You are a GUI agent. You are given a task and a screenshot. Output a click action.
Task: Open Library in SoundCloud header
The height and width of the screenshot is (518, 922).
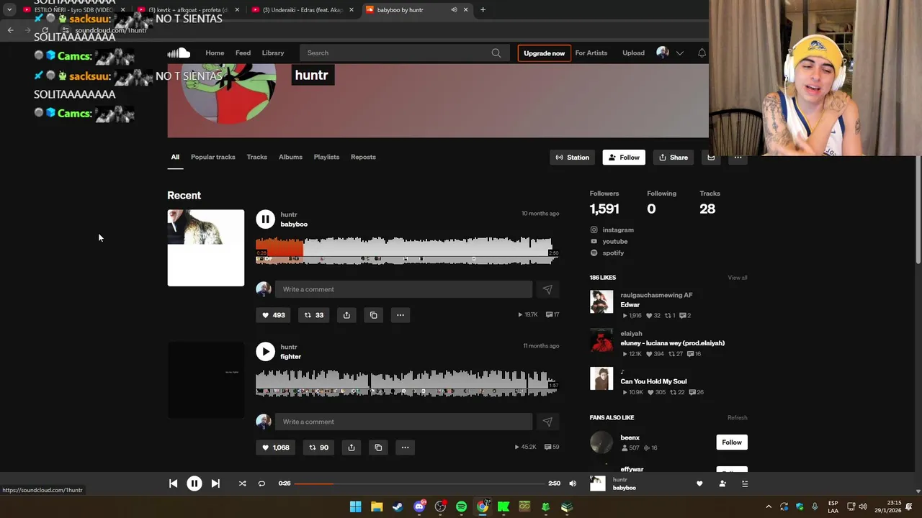273,53
